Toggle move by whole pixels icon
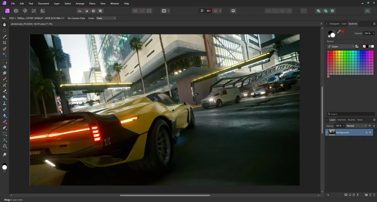 pos(209,11)
